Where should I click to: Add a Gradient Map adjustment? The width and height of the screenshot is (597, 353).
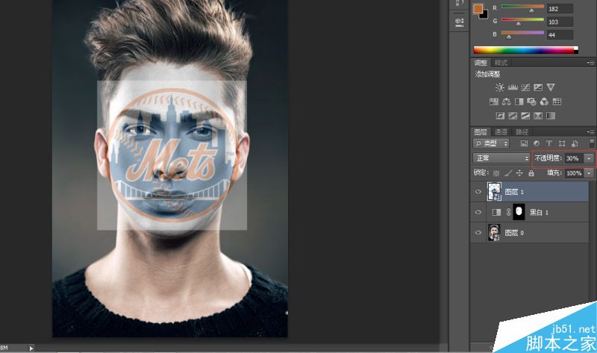click(x=551, y=116)
